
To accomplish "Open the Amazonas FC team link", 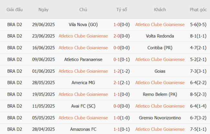I will click(83, 129).
